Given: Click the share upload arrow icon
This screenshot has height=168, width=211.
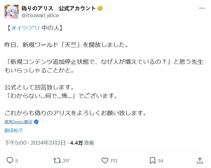Looking at the screenshot, I should 200,160.
